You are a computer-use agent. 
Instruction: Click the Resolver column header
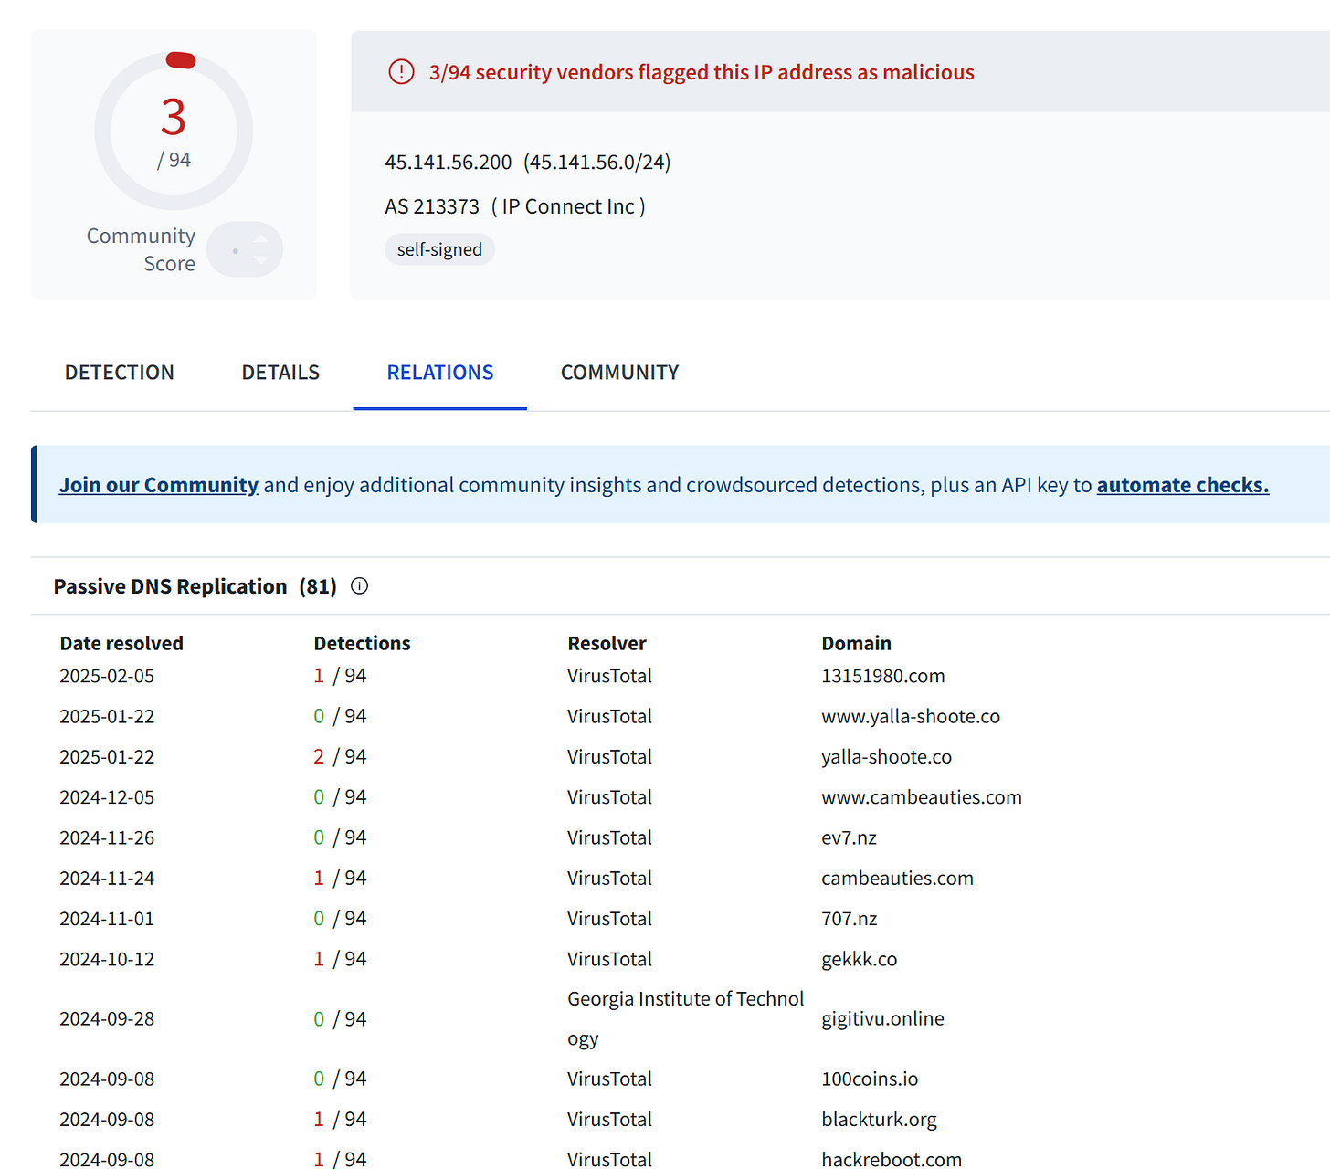pos(607,643)
